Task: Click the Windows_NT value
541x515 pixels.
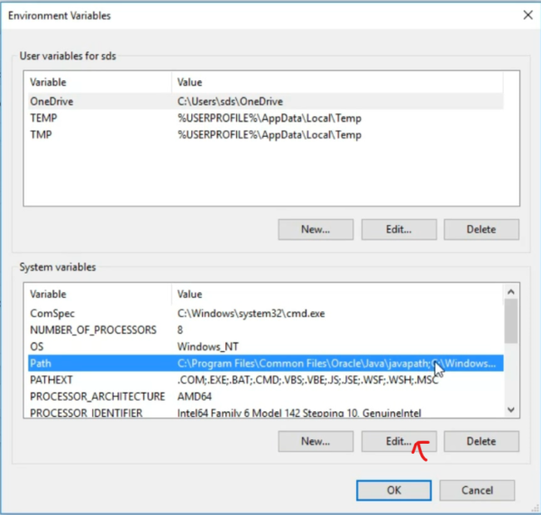Action: click(x=207, y=347)
